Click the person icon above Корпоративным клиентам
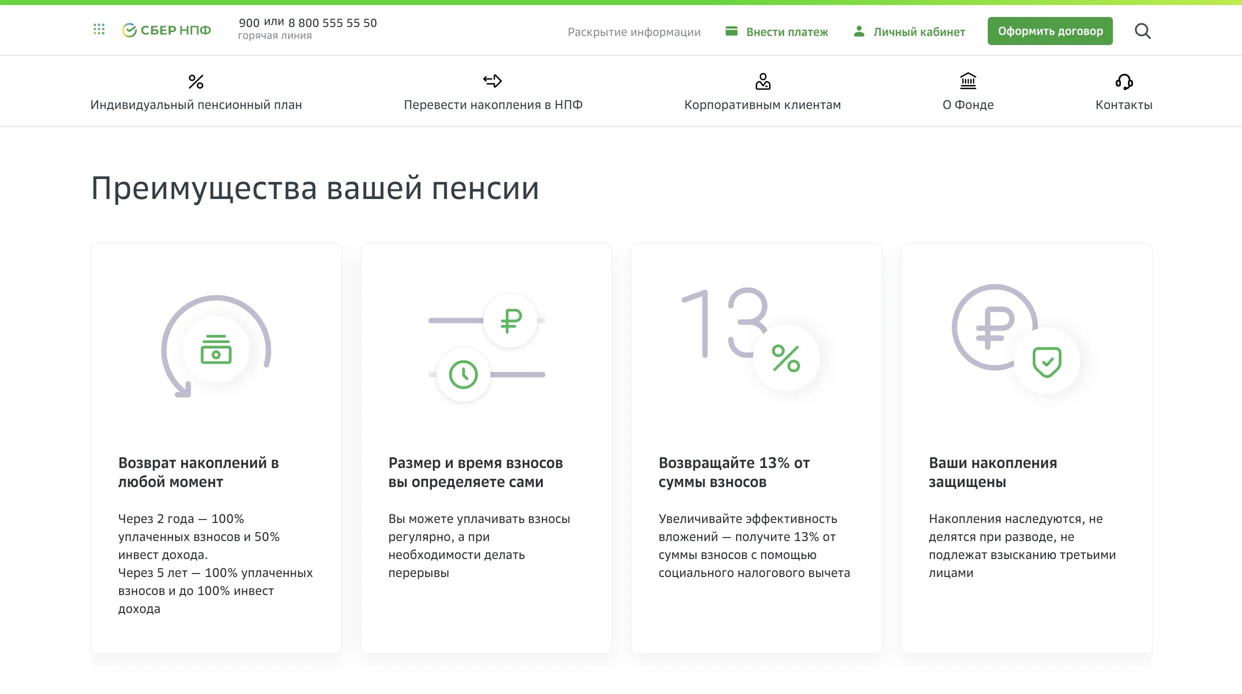1242x694 pixels. click(763, 81)
